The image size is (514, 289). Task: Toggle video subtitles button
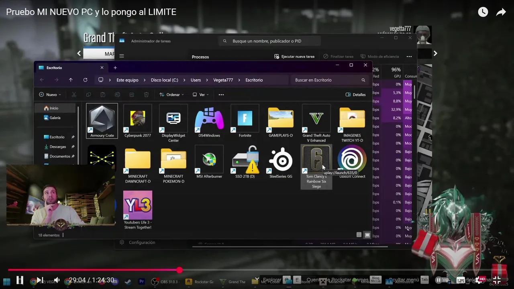[x=461, y=280]
